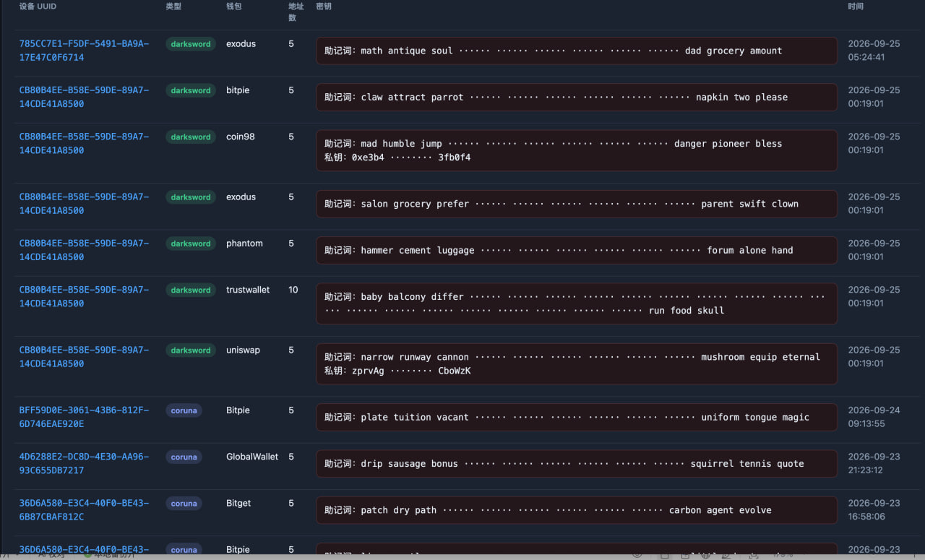This screenshot has width=925, height=560.
Task: Click the 设备 UUID column header
Action: point(38,7)
